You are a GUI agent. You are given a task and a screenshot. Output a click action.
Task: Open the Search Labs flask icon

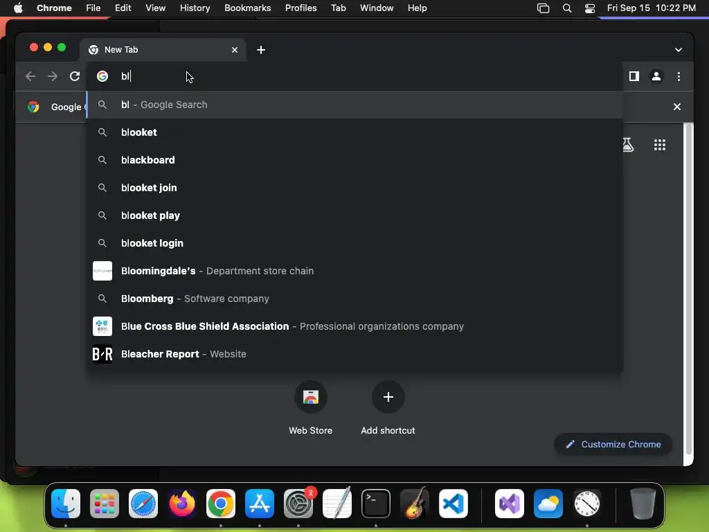click(x=627, y=145)
